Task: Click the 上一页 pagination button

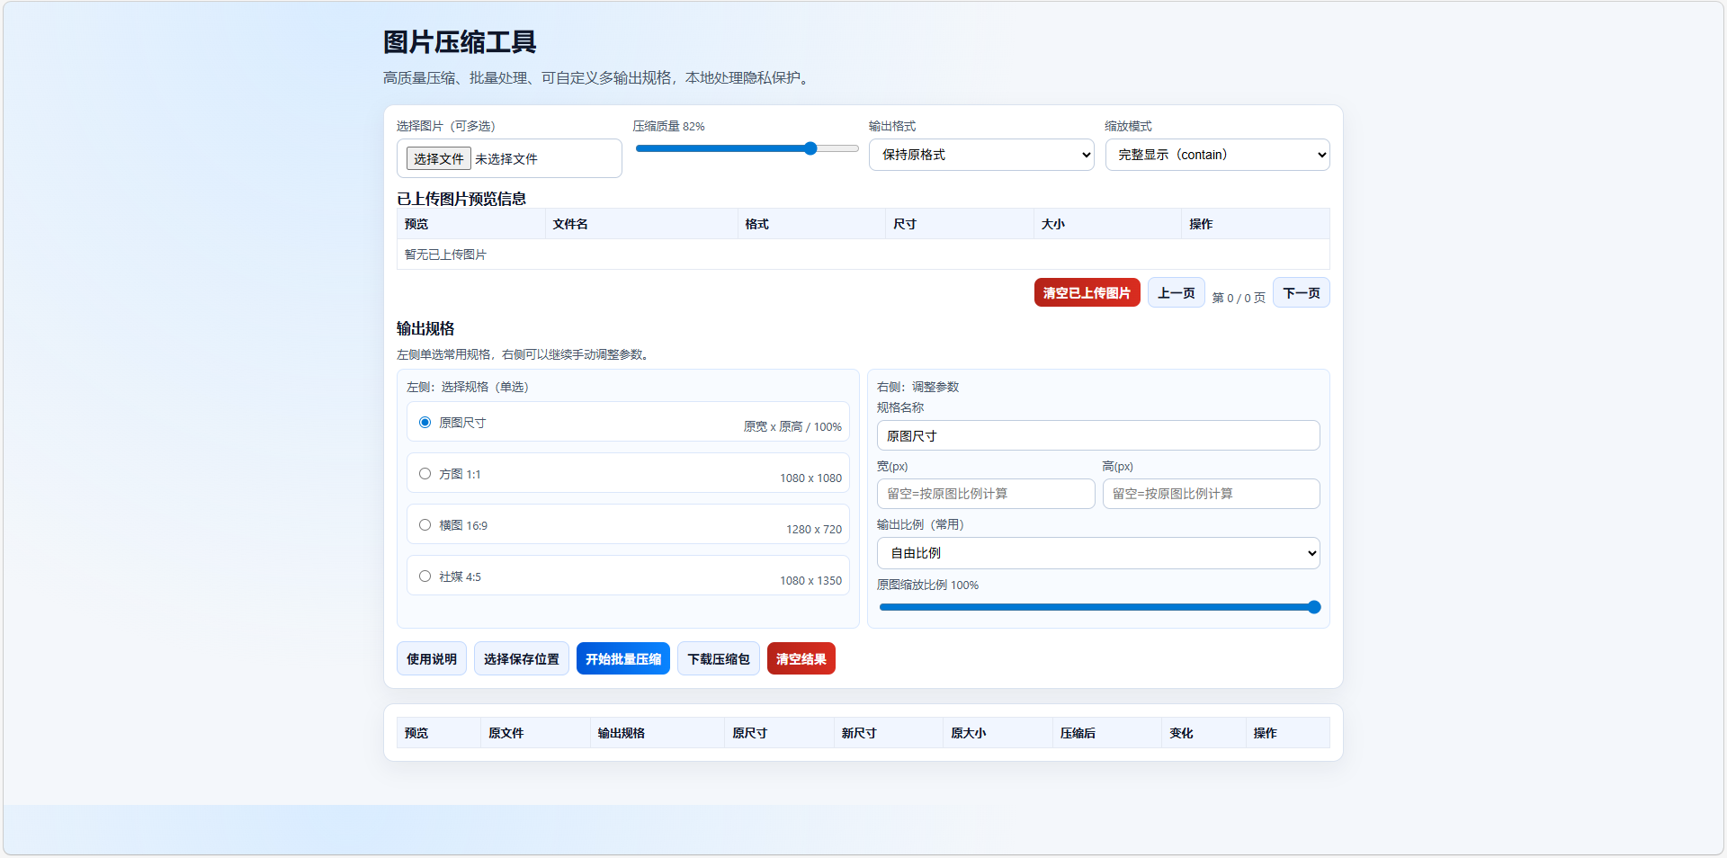Action: coord(1176,291)
